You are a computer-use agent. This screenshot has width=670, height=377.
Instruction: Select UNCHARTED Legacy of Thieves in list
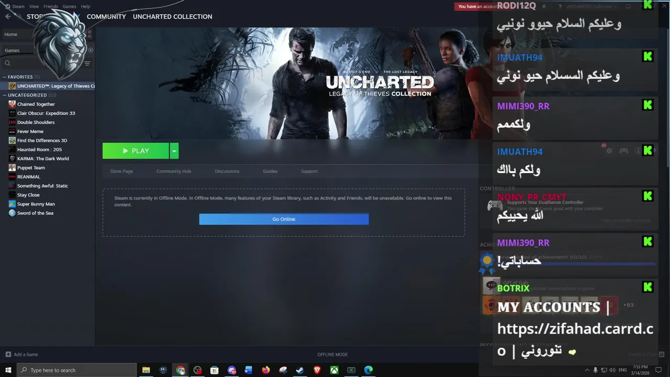[x=48, y=86]
